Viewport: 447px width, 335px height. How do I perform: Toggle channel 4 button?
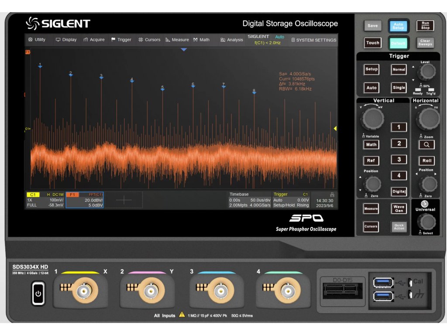pos(399,175)
